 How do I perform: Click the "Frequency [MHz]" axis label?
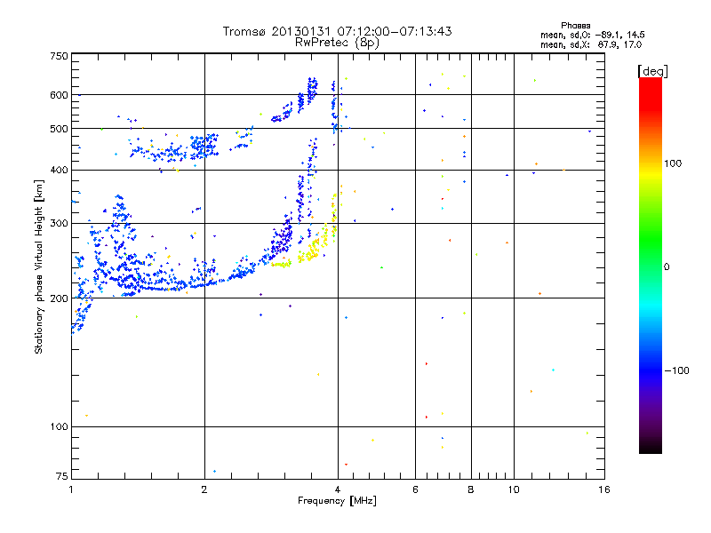click(337, 501)
